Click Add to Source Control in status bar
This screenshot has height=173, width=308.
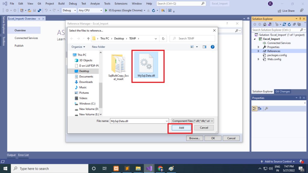(x=278, y=161)
